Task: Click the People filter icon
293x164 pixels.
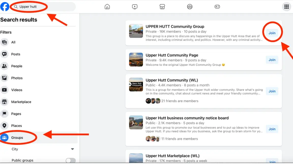Action: point(4,66)
